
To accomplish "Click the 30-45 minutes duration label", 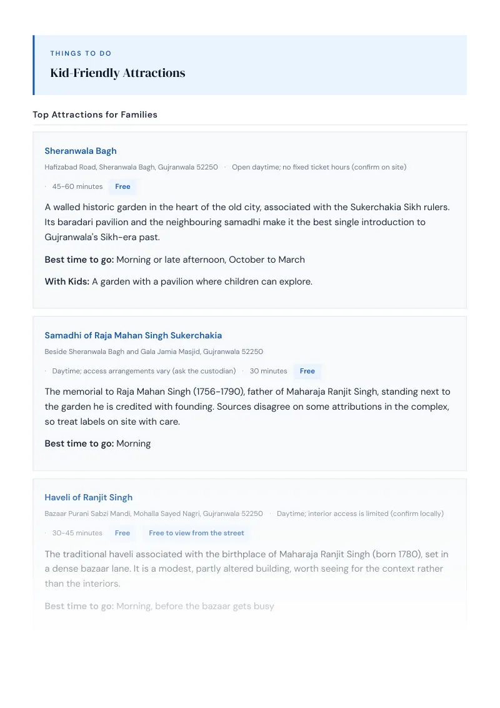I will click(x=77, y=534).
